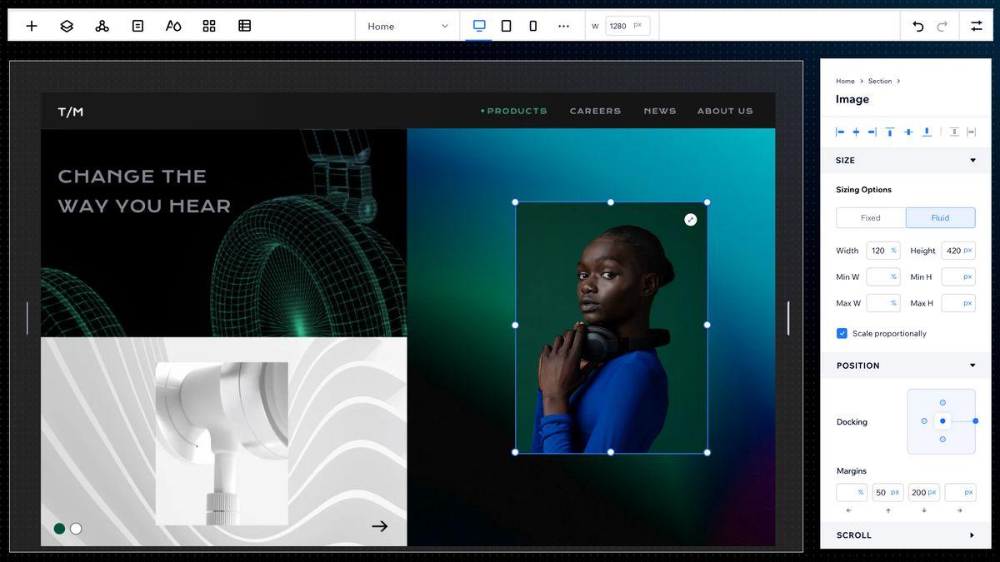Click the Section breadcrumb link
Viewport: 1000px width, 562px height.
tap(879, 82)
